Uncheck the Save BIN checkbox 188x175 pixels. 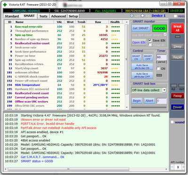[x=150, y=40]
